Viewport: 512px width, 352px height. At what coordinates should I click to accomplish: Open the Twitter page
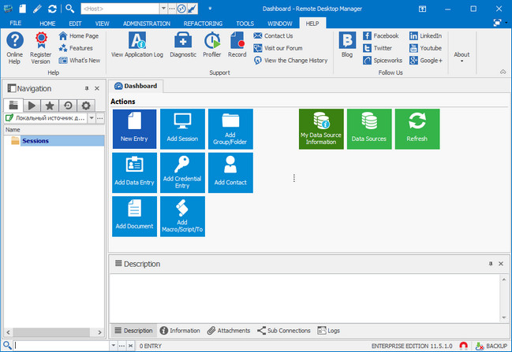pos(377,48)
